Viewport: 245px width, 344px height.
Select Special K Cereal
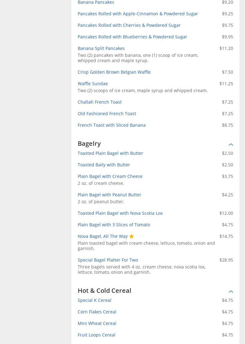point(94,300)
